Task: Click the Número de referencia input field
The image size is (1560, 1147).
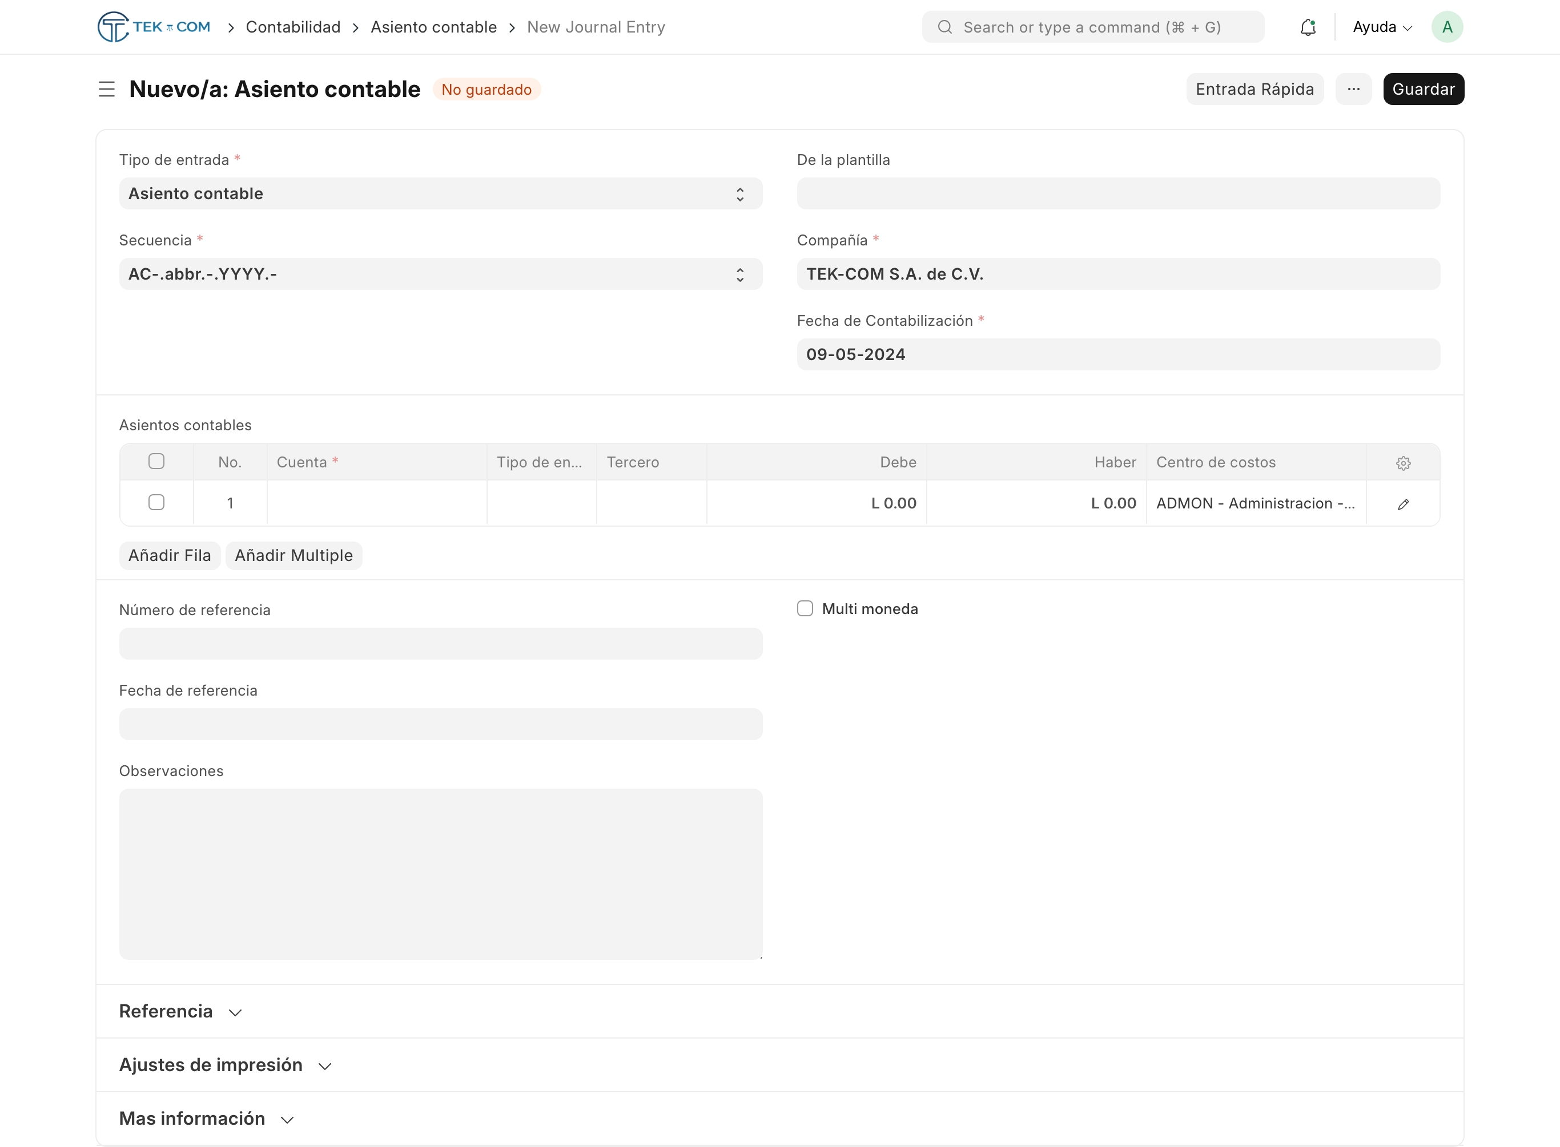Action: (440, 644)
